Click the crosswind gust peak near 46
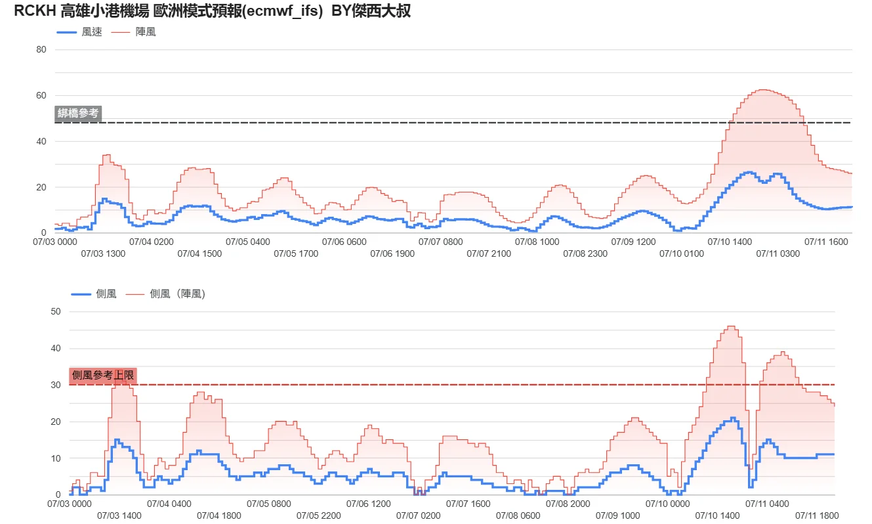Screen dimensions: 872x524 (x=732, y=326)
